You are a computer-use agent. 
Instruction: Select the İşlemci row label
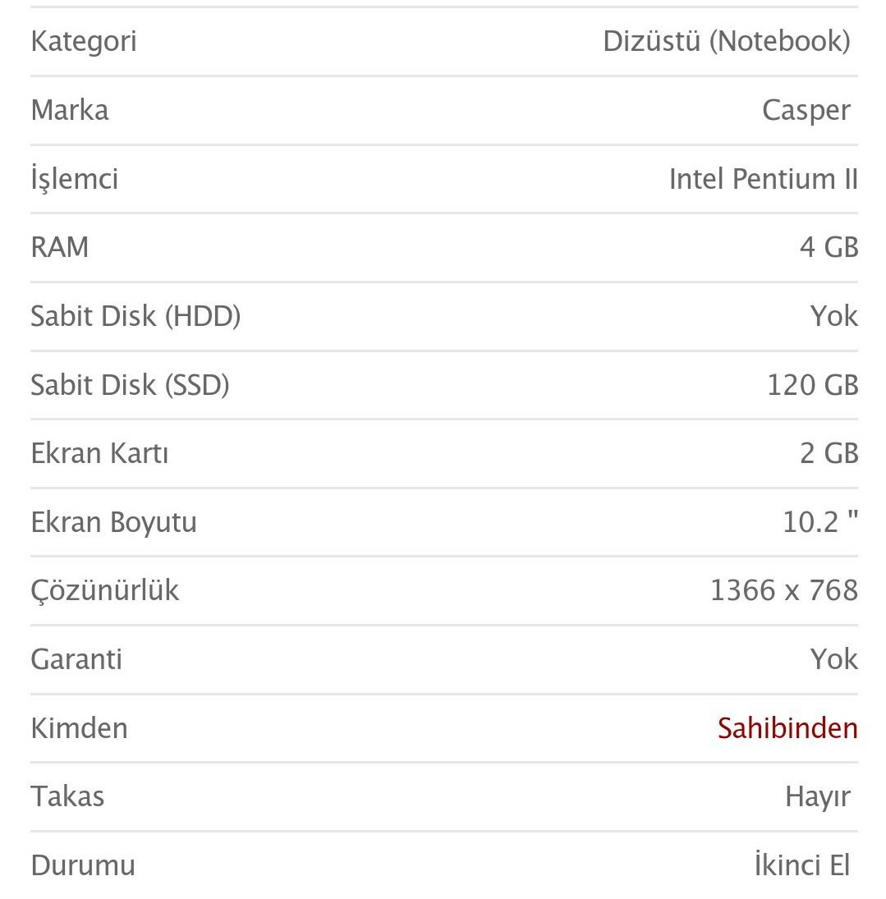(75, 178)
